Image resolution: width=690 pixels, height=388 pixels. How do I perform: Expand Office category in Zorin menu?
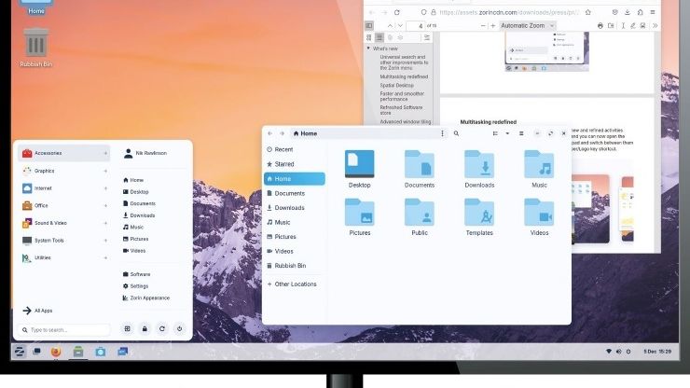[x=63, y=205]
